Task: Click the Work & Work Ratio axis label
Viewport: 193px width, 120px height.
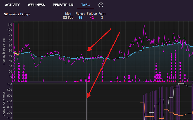Action: (x=4, y=104)
